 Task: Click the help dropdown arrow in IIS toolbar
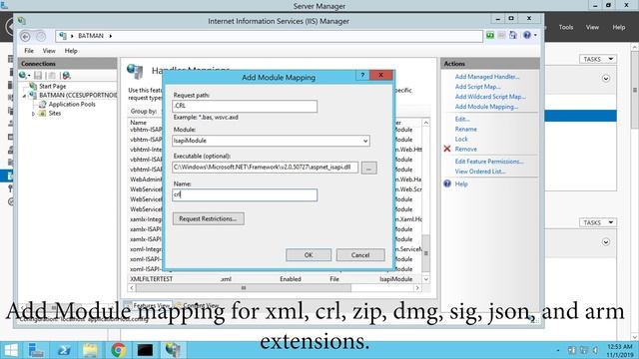535,36
